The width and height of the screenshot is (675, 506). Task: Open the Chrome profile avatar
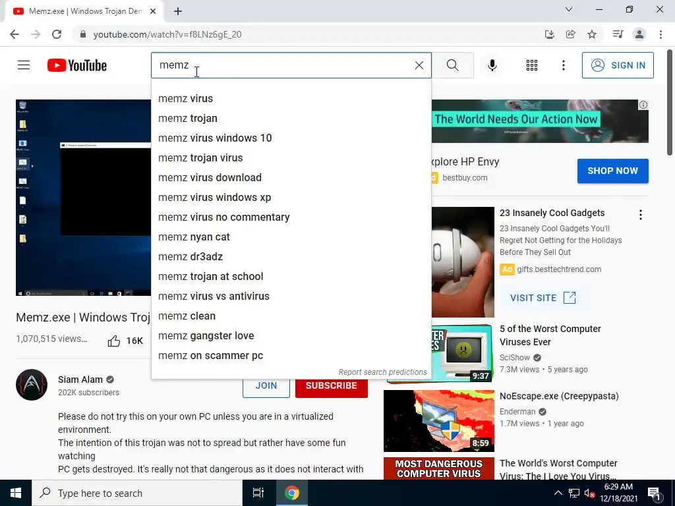(639, 34)
